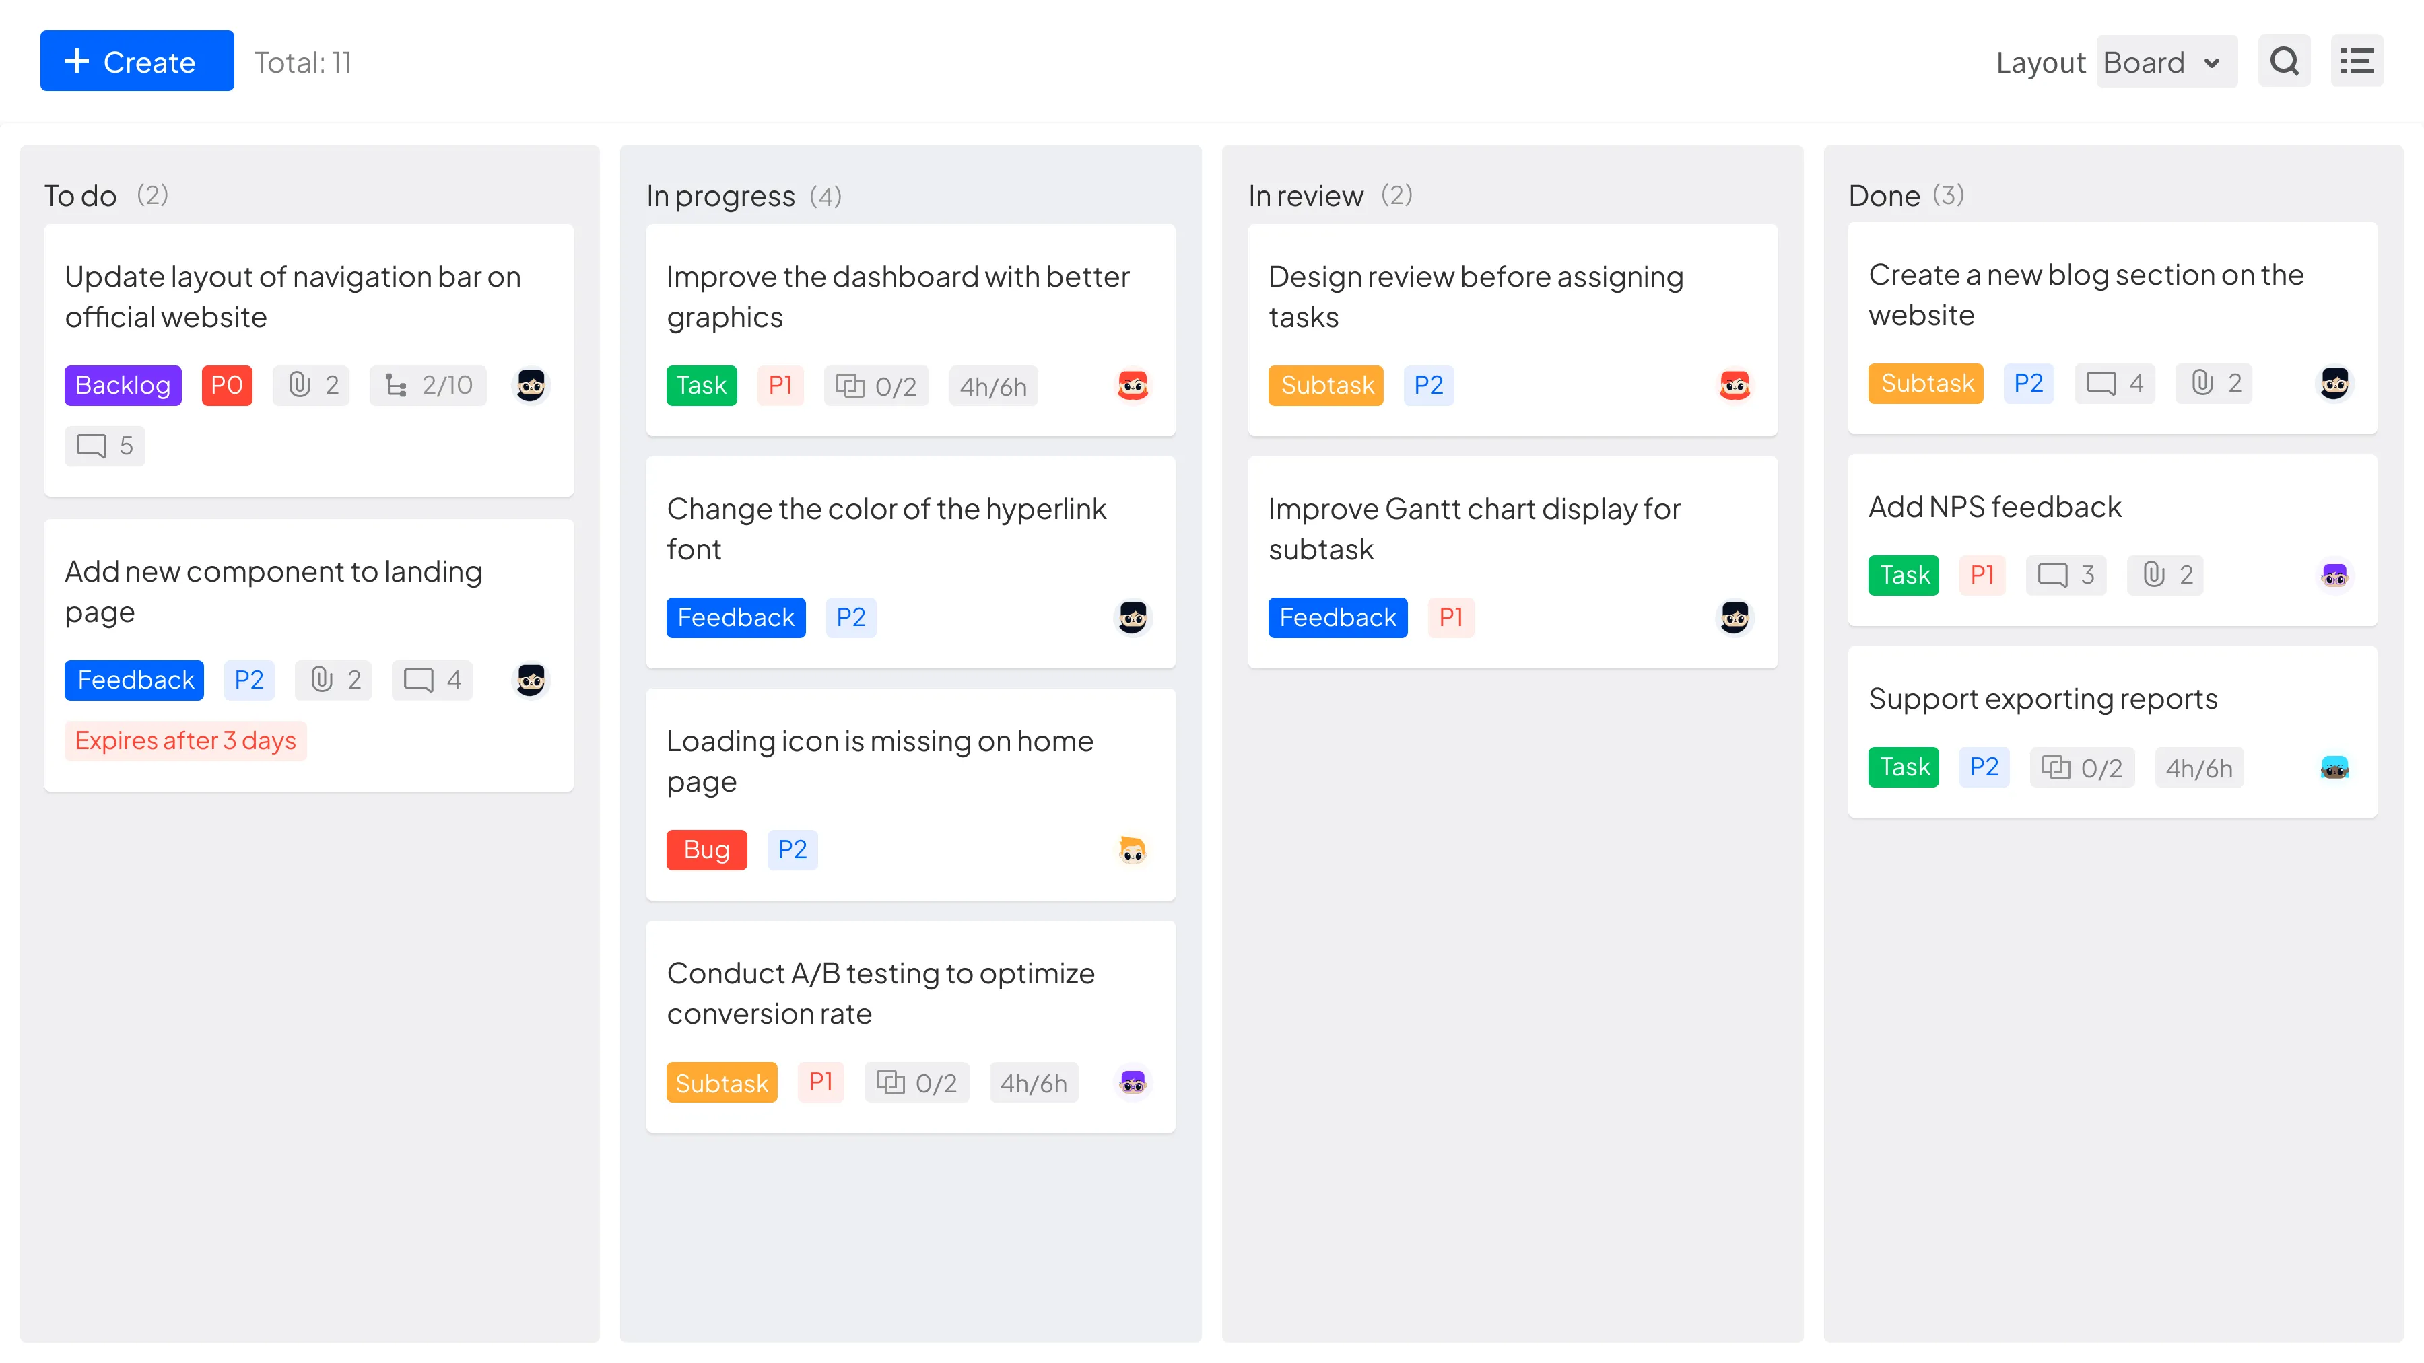Click assignee avatar on Design review card
This screenshot has width=2424, height=1363.
coord(1735,386)
